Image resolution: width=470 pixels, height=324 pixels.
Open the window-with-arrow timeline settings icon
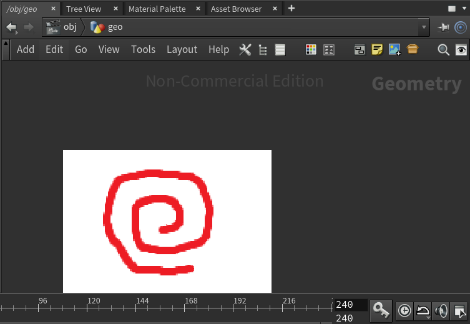click(x=460, y=311)
